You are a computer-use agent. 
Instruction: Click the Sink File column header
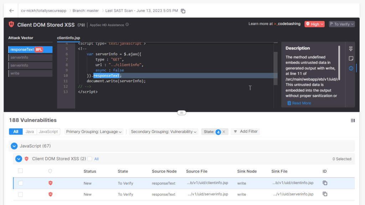point(279,171)
